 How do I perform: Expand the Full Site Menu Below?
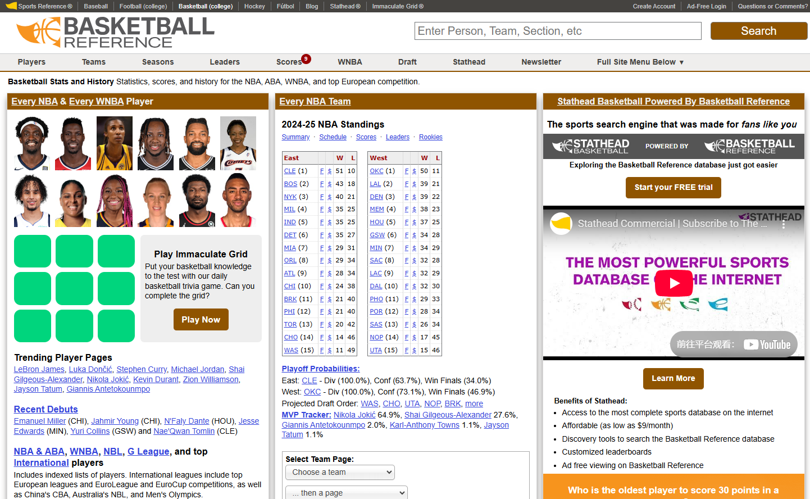point(640,62)
